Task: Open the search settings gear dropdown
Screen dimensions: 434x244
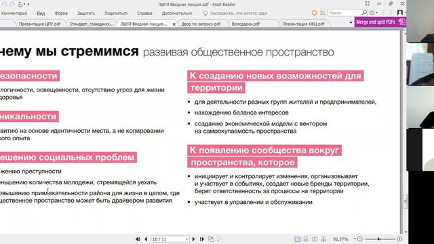Action: 374,13
